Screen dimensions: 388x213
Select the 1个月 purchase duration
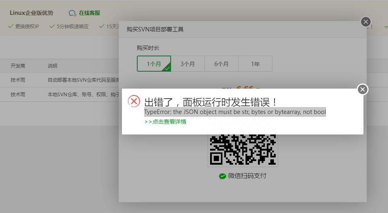click(154, 64)
